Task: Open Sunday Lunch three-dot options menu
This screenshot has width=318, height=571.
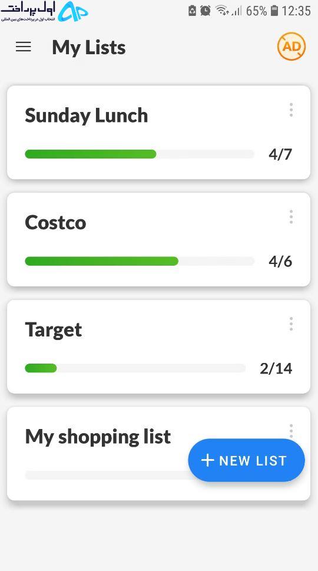Action: pyautogui.click(x=291, y=110)
